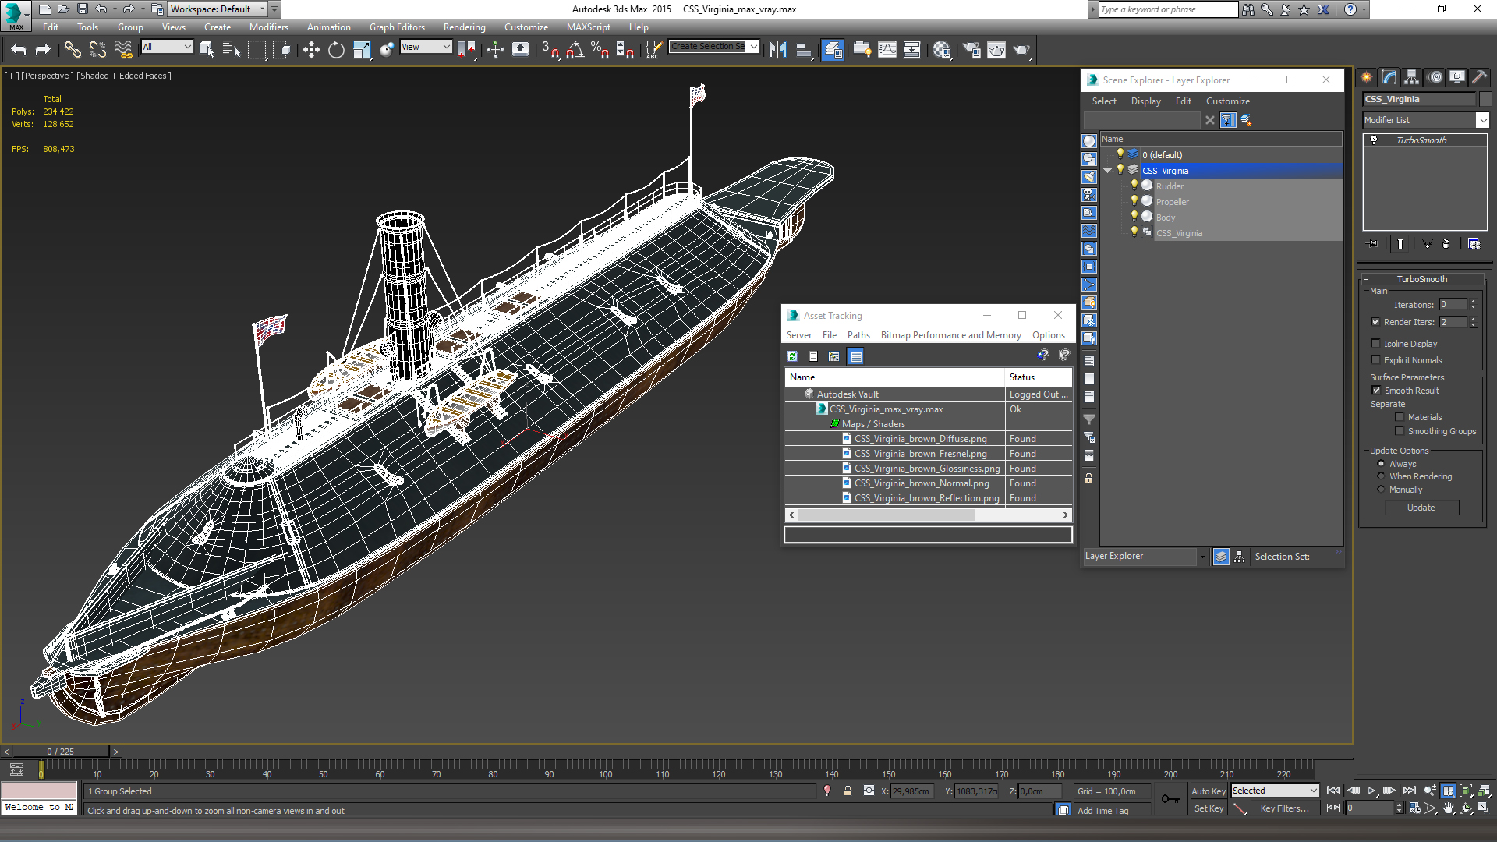Click Pin Stack icon under modifier stack

coord(1373,244)
